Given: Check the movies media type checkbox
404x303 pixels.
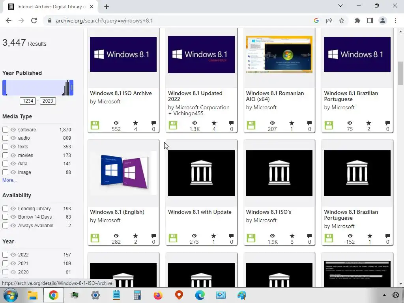Looking at the screenshot, I should coord(5,155).
